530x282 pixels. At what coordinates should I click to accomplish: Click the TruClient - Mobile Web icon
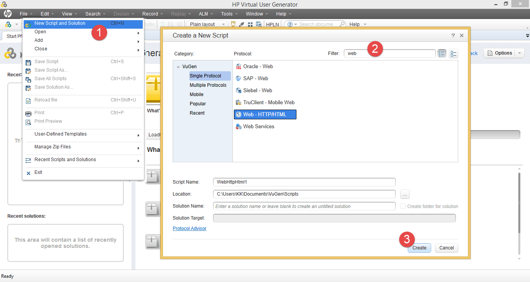(239, 103)
